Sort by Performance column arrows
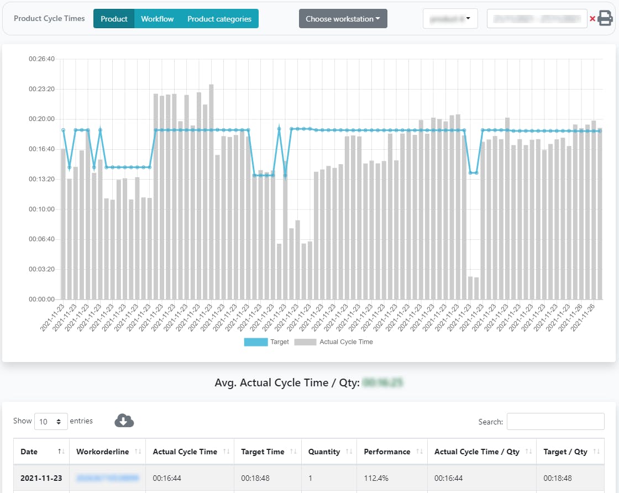 coord(419,451)
